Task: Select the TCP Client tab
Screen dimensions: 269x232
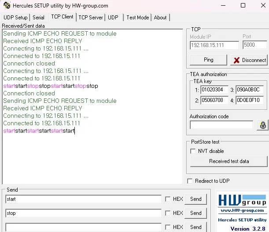Action: [62, 17]
